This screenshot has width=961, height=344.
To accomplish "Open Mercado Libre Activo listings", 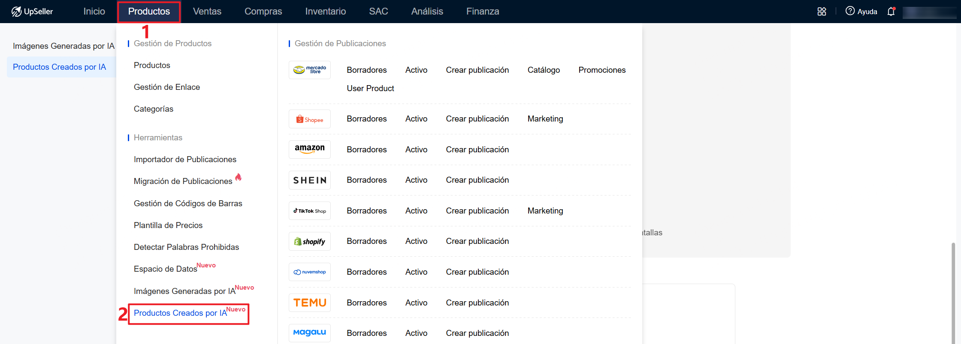I will click(416, 70).
